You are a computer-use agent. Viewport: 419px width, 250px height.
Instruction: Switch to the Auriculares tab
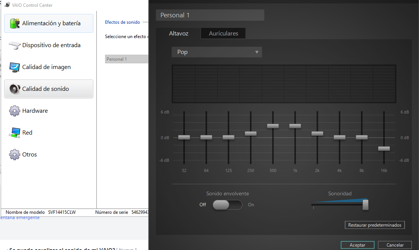click(223, 33)
